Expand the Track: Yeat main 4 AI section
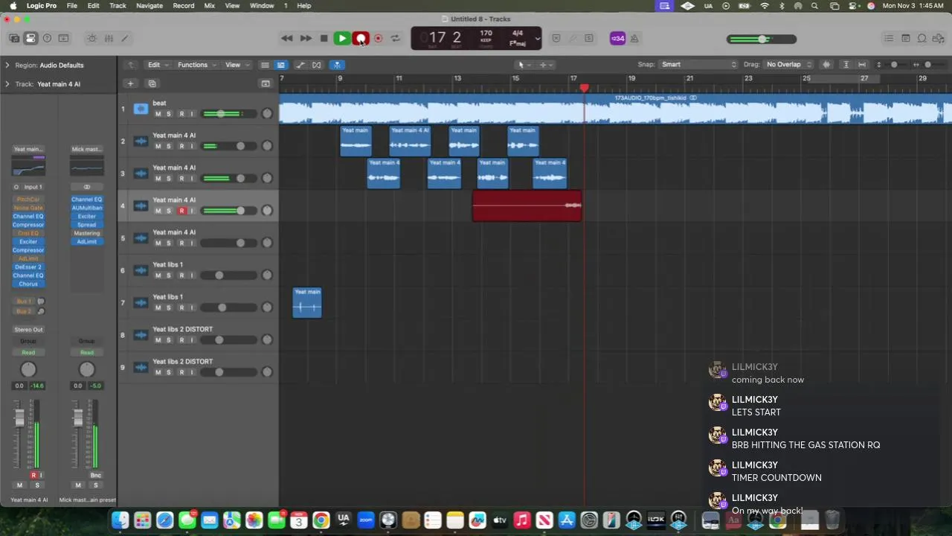The height and width of the screenshot is (536, 952). point(7,84)
